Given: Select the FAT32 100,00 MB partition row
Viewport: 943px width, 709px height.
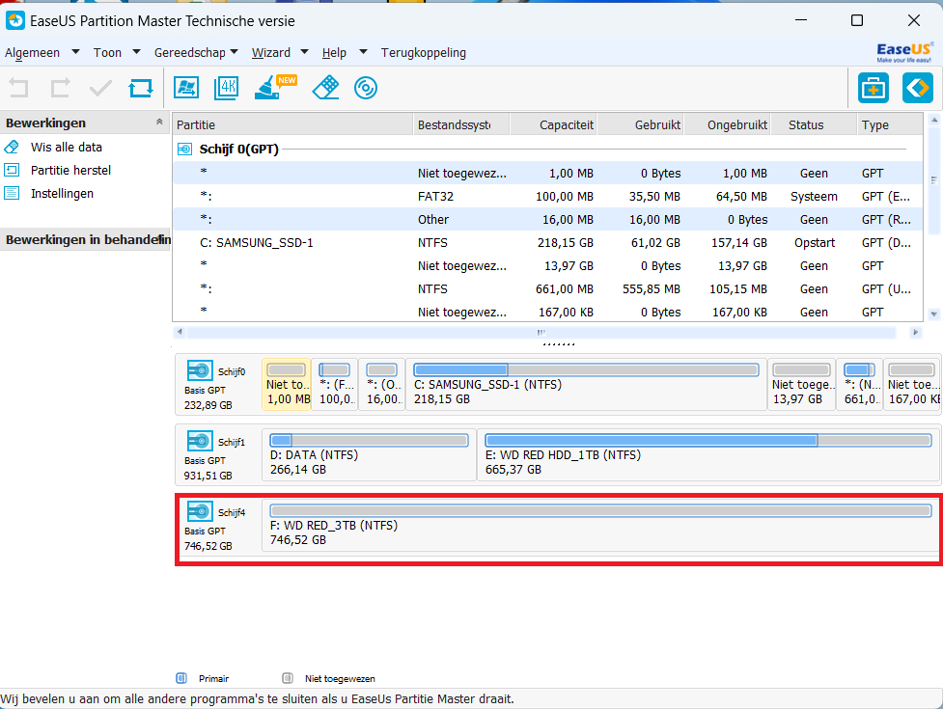Looking at the screenshot, I should tap(547, 197).
